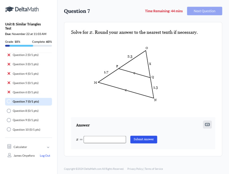Select the Question 10 circle marker
Viewport: 229px width, 174px height.
[x=9, y=129]
